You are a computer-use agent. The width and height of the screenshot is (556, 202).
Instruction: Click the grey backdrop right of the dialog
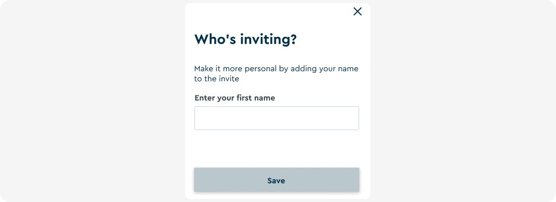[x=463, y=101]
